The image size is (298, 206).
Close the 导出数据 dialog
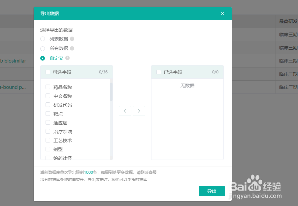tap(222, 13)
